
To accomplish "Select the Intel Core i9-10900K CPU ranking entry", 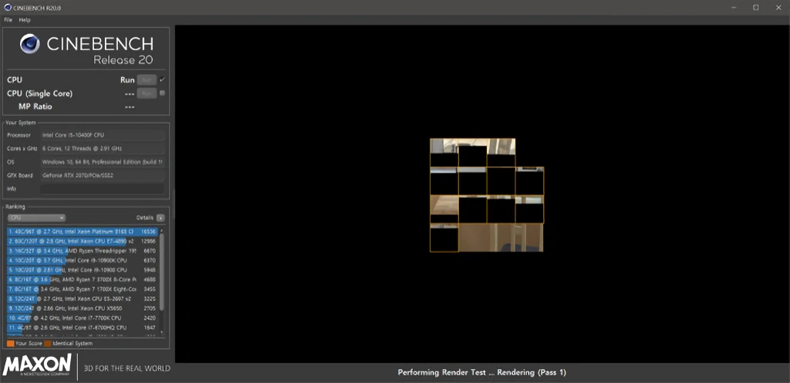I will (x=83, y=260).
